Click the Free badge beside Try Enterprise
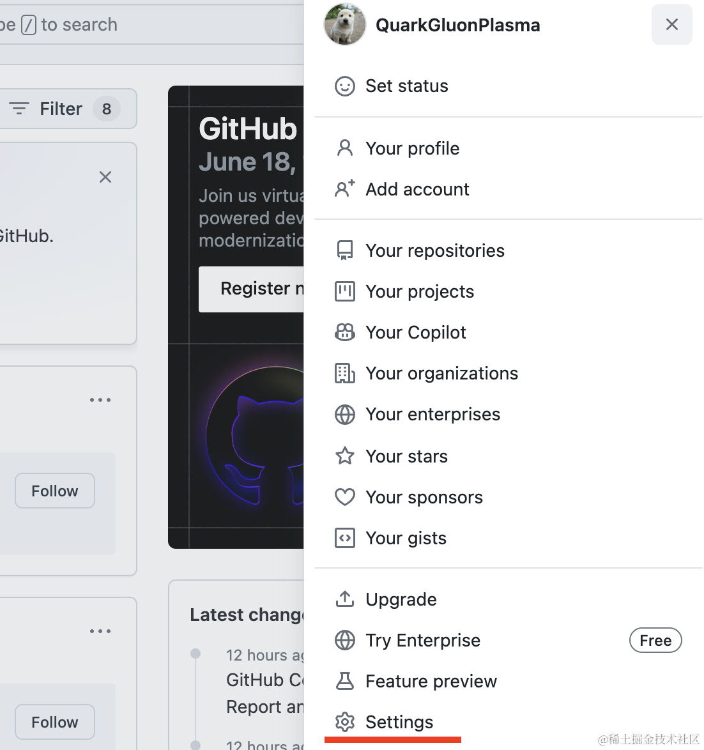 655,640
